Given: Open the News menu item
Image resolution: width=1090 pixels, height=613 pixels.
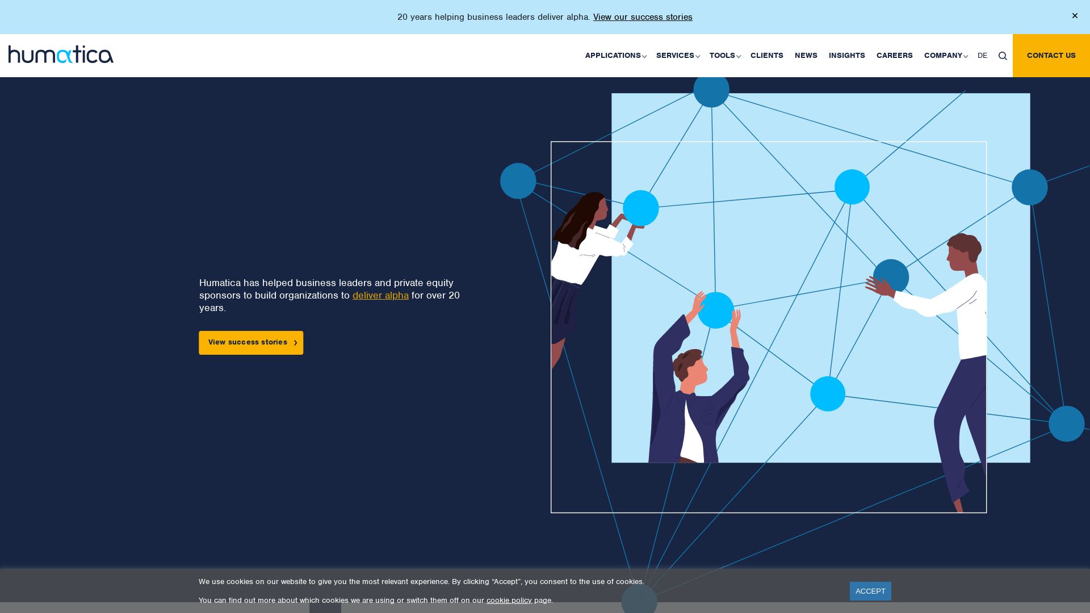Looking at the screenshot, I should 806,55.
